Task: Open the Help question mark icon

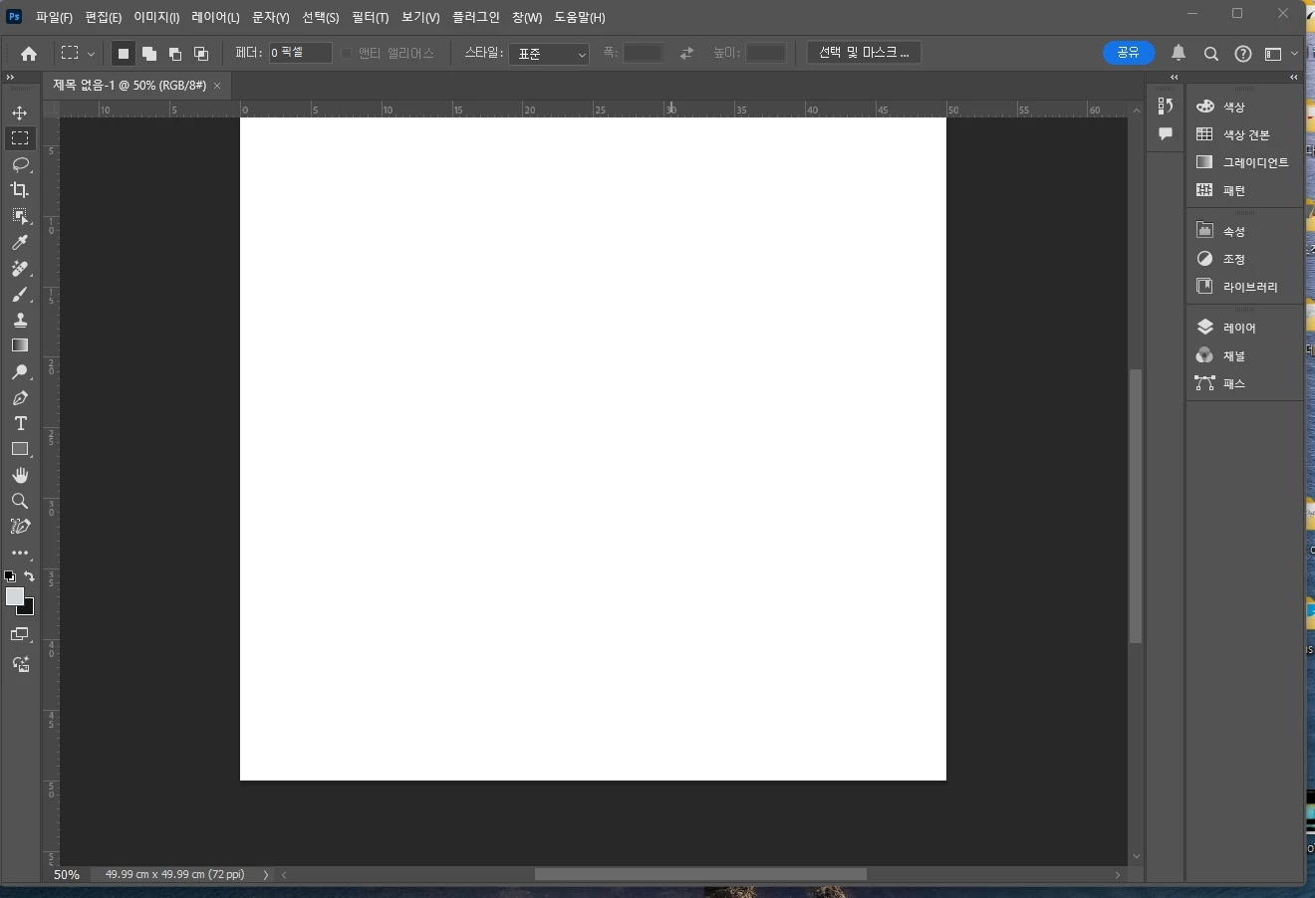Action: [1243, 54]
